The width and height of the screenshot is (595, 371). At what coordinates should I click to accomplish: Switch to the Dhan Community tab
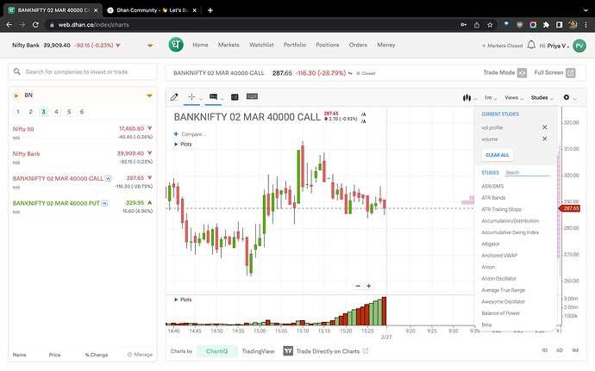(x=152, y=10)
